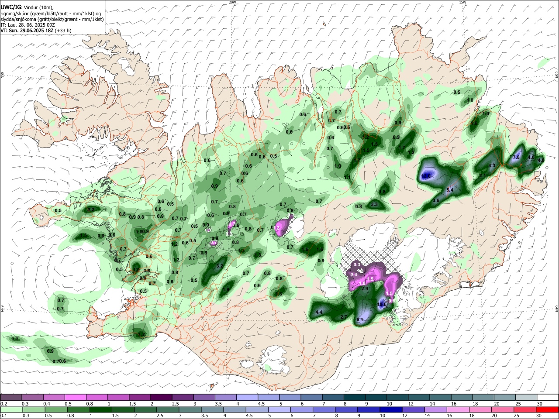This screenshot has width=559, height=419.
Task: Click the 2.2 precipitation value in the west
Action: [91, 209]
